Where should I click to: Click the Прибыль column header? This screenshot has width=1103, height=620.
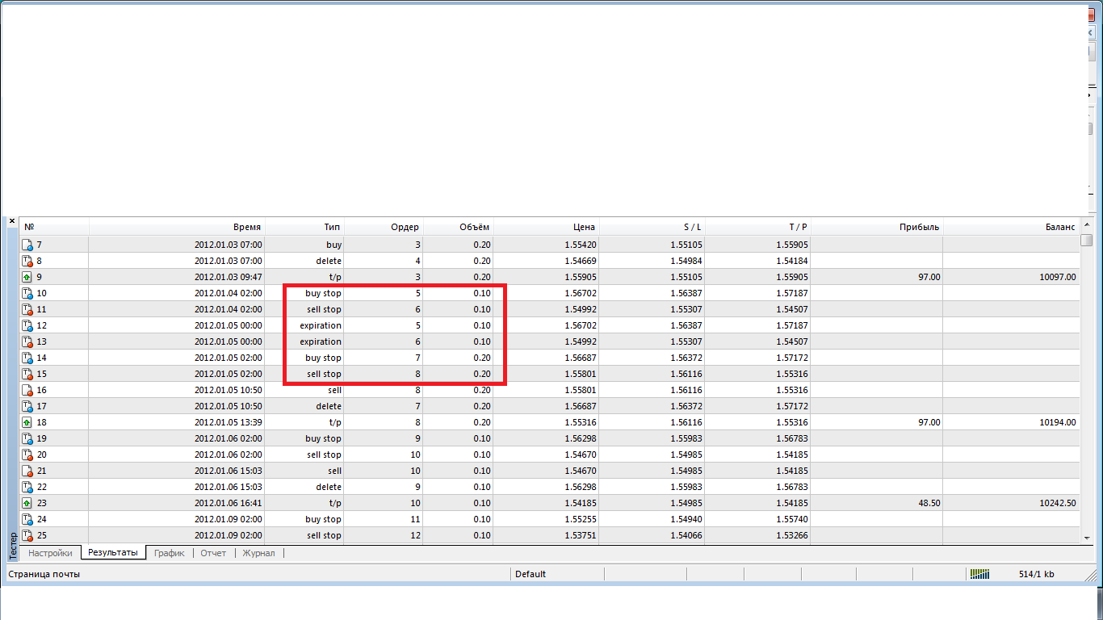point(876,227)
